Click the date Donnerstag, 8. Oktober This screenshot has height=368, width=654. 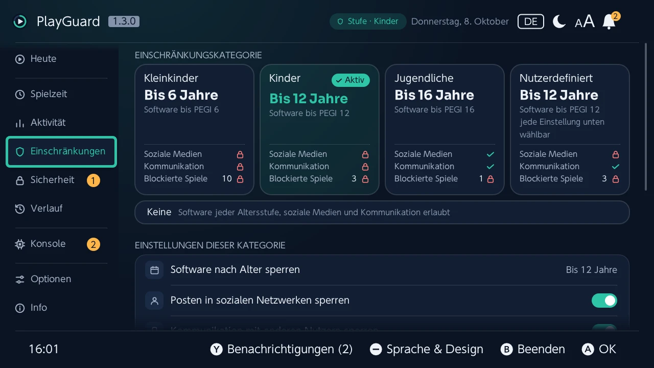460,21
